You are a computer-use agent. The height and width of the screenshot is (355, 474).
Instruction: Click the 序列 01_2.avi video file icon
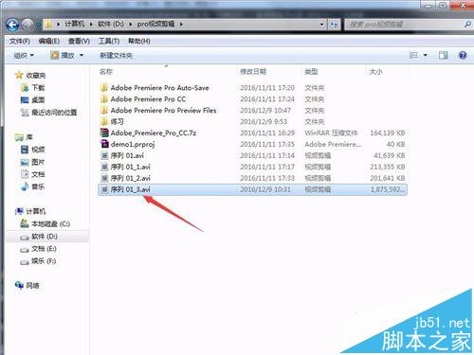[x=104, y=178]
